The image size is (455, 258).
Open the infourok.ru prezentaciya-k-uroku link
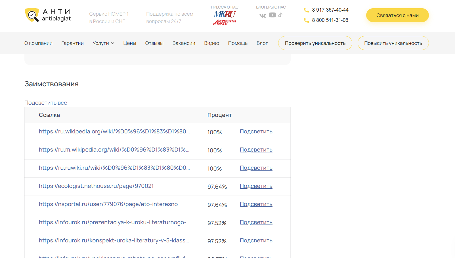click(x=114, y=222)
